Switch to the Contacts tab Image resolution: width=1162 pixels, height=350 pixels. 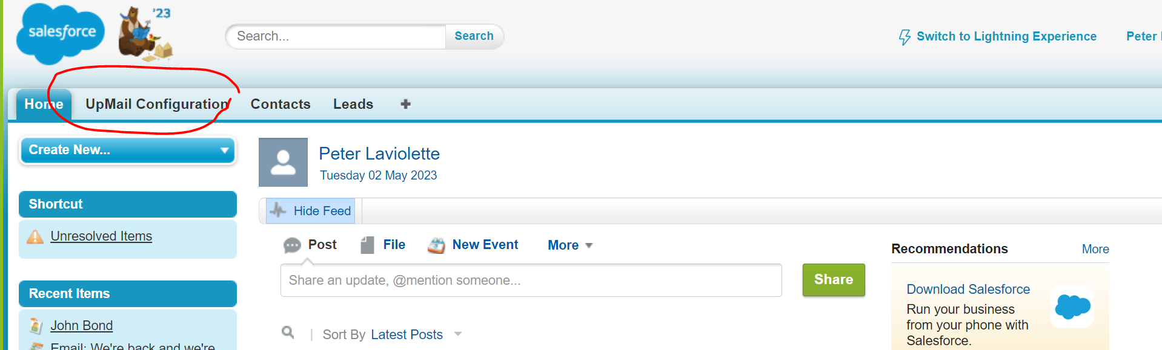281,104
